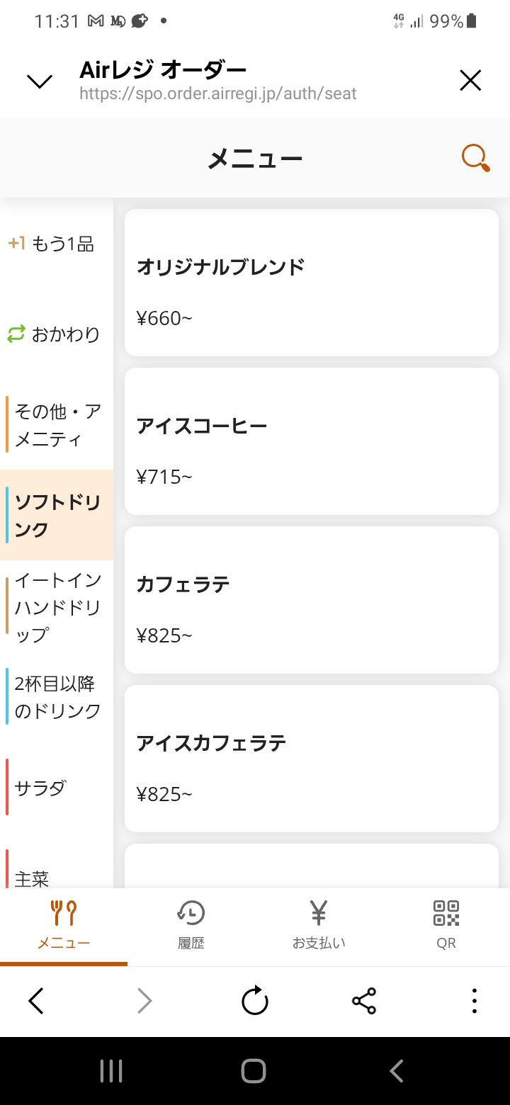Select the オリジナルブレンド menu item
The width and height of the screenshot is (510, 1105).
312,283
